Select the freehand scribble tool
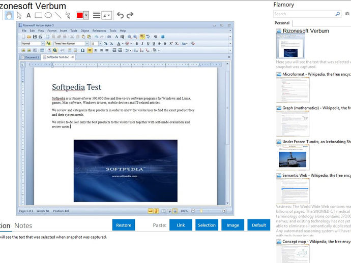351x263 pixels. (68, 15)
